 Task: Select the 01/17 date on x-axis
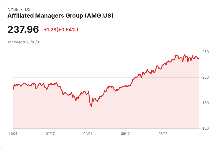50,134
